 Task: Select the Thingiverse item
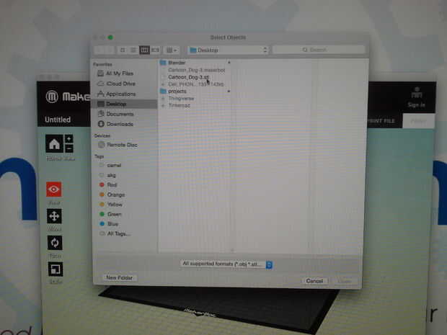[x=181, y=99]
